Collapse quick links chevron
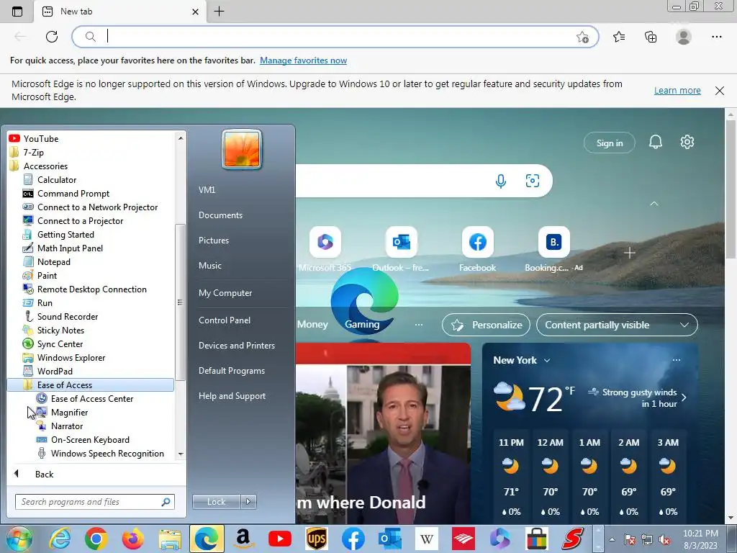Screen dimensions: 737x553 pos(654,204)
